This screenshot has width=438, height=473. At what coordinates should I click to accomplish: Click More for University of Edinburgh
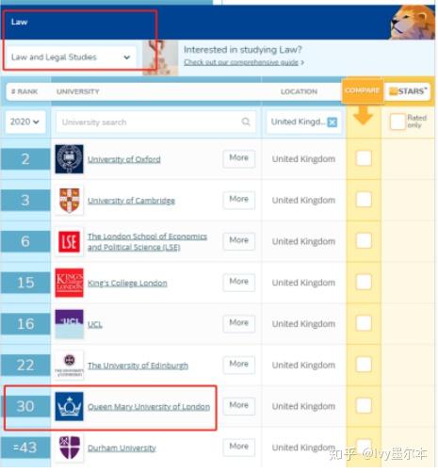click(x=239, y=365)
